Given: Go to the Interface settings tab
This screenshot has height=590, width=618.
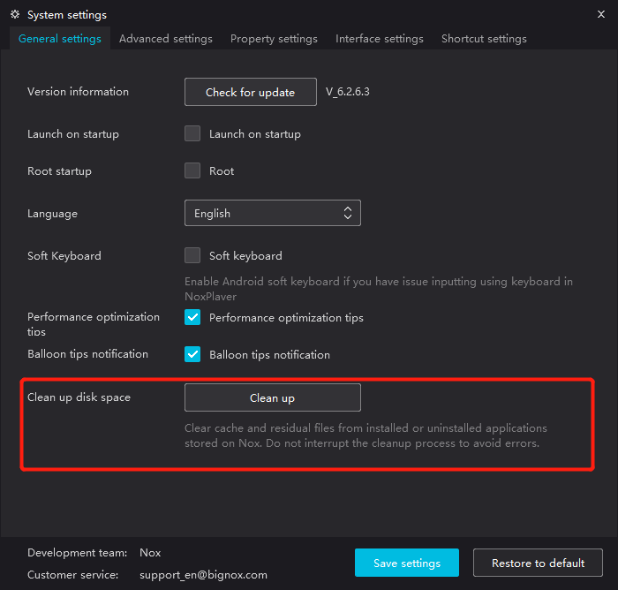Looking at the screenshot, I should (x=379, y=39).
